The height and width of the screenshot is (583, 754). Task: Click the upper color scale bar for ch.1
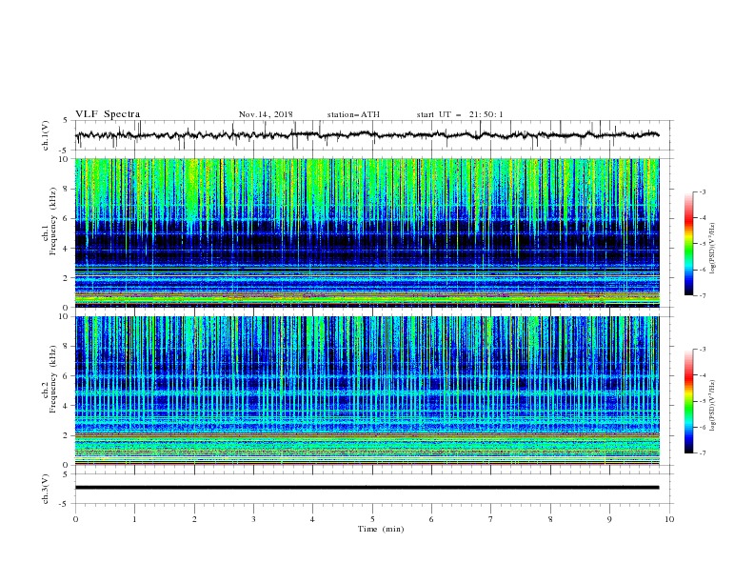pos(689,244)
